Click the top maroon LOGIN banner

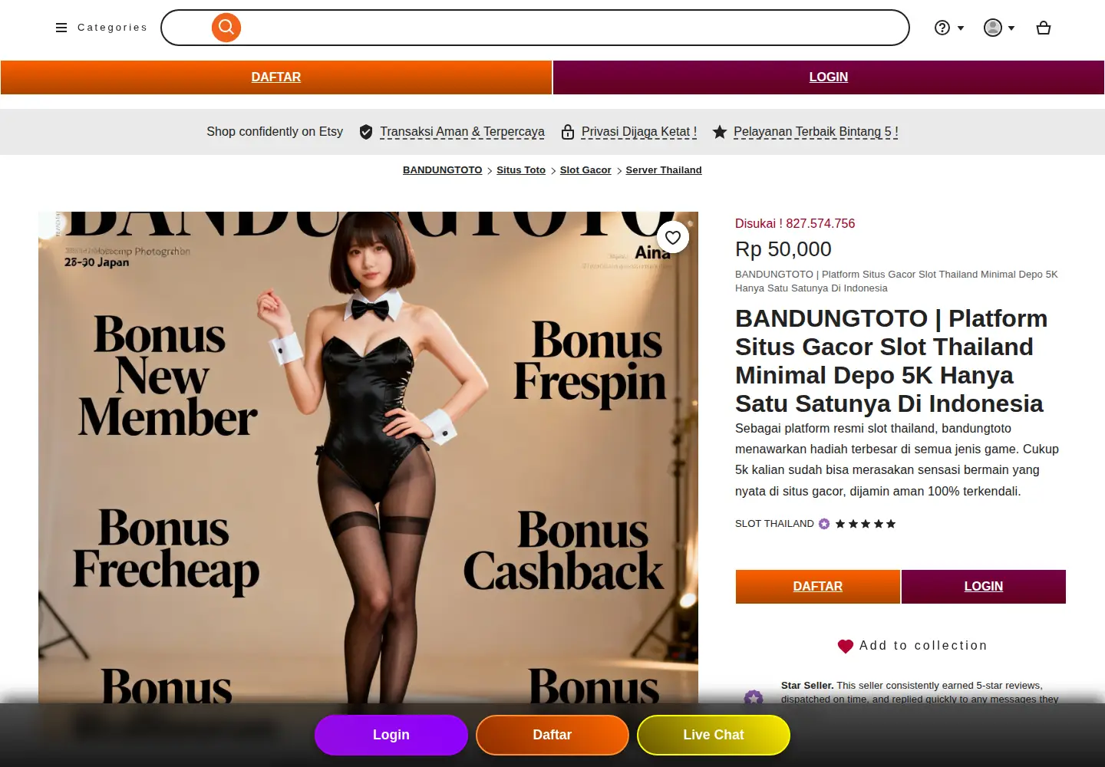click(829, 77)
